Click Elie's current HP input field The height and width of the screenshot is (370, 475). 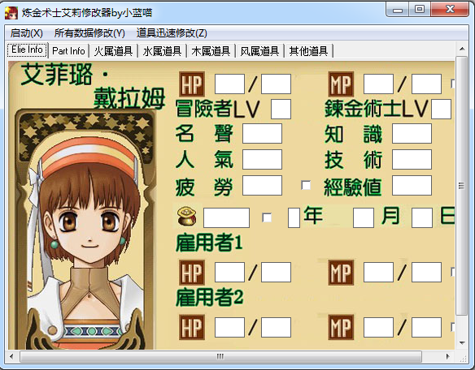pos(229,84)
